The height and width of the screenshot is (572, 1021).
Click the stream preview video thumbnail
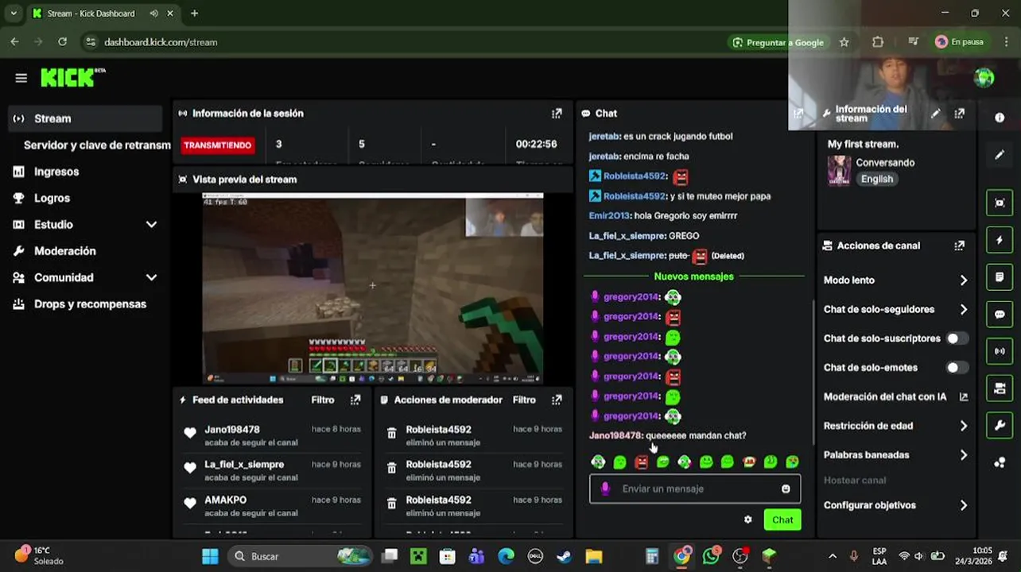tap(372, 288)
